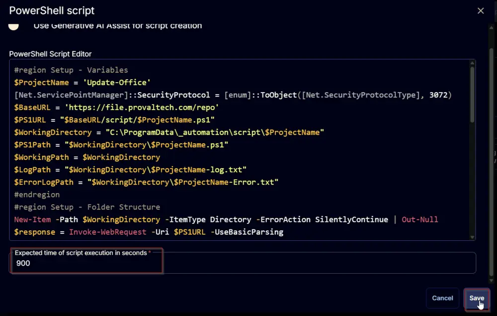Click the #region Setup - Folder Structure line

click(87, 207)
